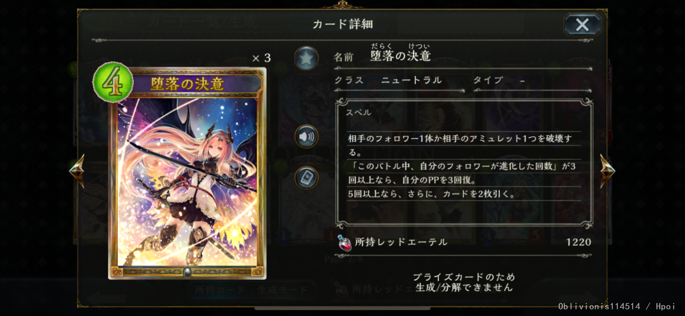Open the card flip view icon
The height and width of the screenshot is (316, 685).
click(x=306, y=178)
